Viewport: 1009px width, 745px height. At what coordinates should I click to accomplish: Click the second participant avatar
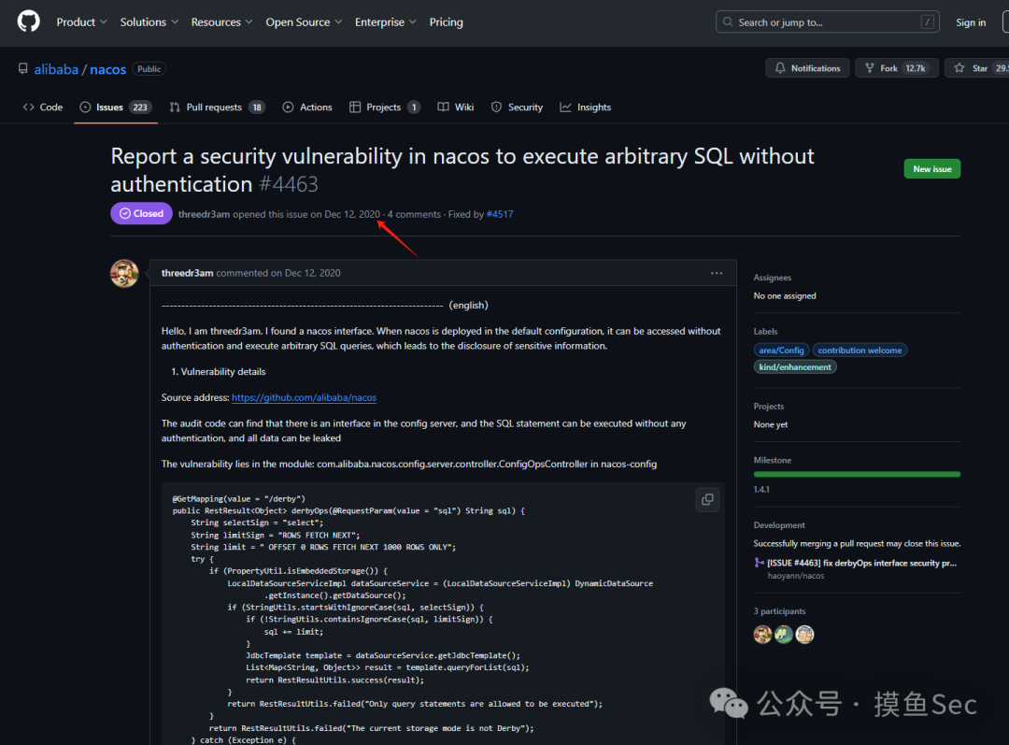[784, 635]
